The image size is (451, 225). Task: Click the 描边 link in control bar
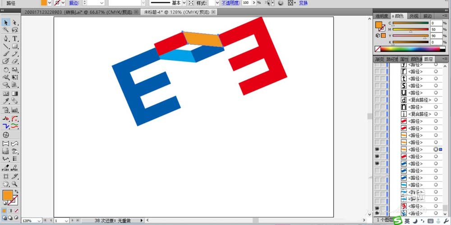(x=74, y=3)
